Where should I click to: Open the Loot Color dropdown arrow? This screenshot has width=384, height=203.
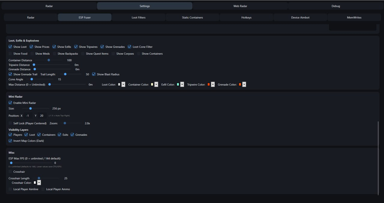click(x=123, y=85)
